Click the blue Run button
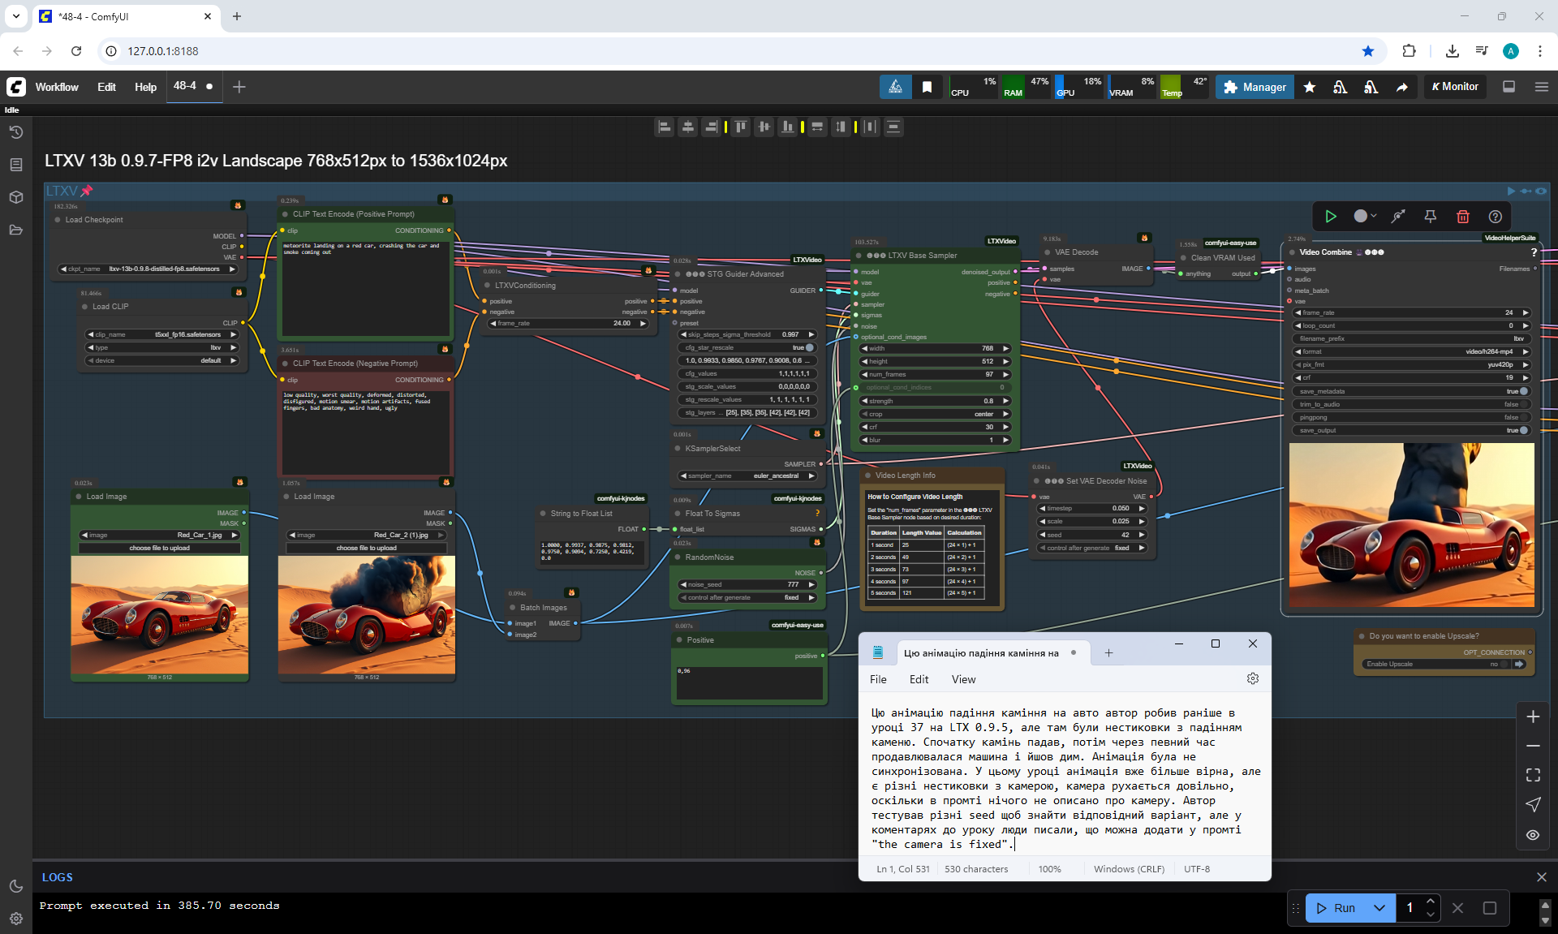The height and width of the screenshot is (934, 1558). [1336, 908]
